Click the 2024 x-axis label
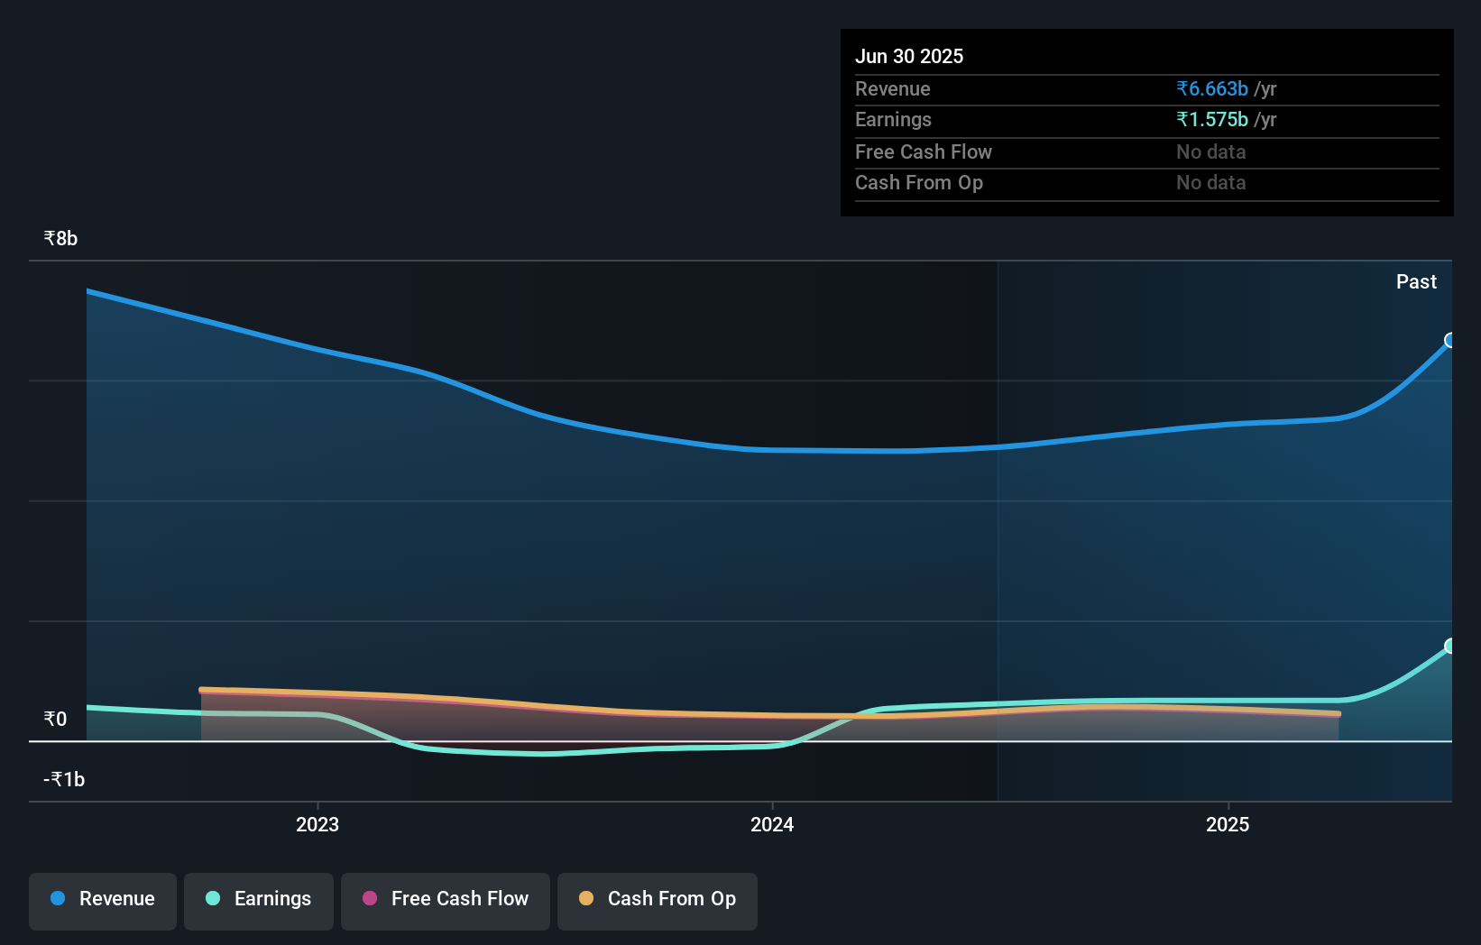 [x=772, y=824]
